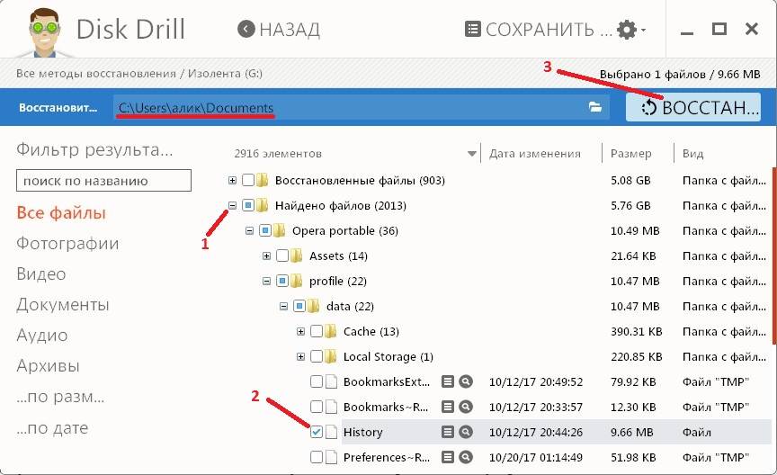The image size is (777, 475).
Task: Tick the Cache folder checkbox
Action: (317, 331)
